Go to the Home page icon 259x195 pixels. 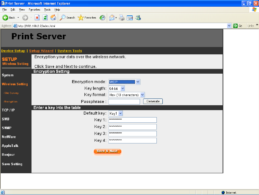[x=53, y=18]
